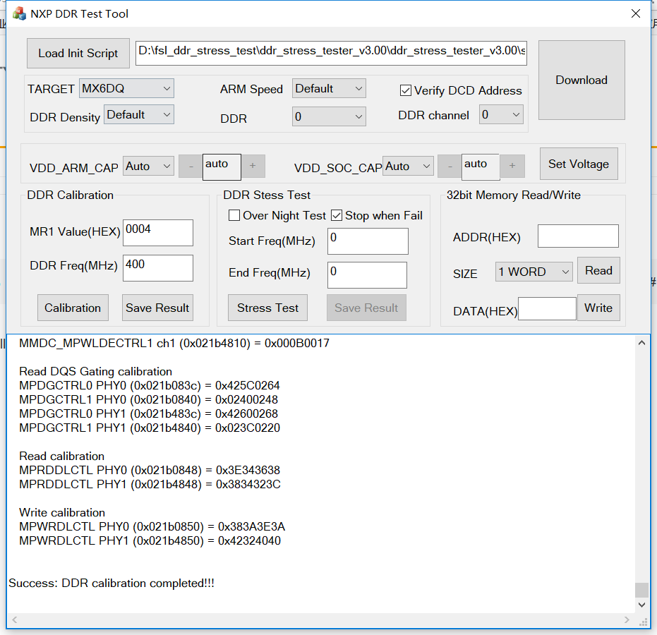Viewport: 657px width, 635px height.
Task: Click the log scroll up arrow
Action: [x=641, y=343]
